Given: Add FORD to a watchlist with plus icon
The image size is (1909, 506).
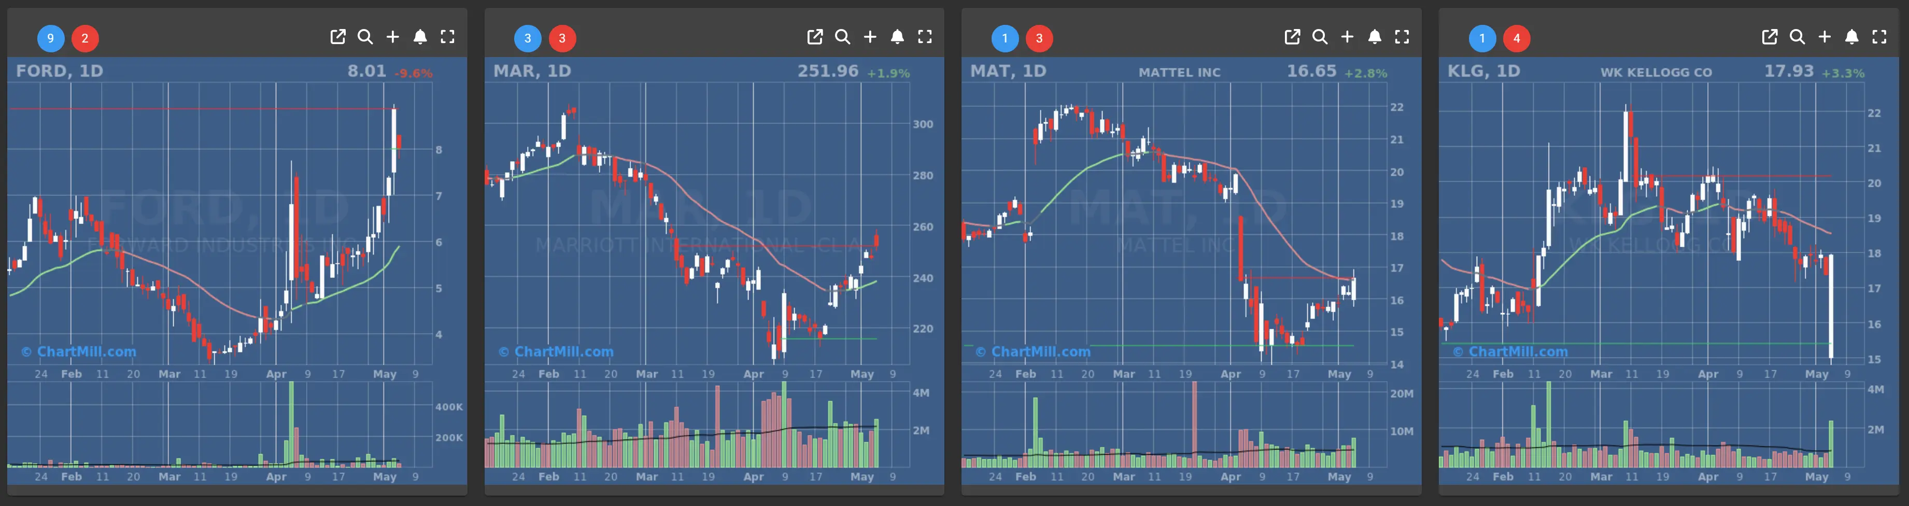Looking at the screenshot, I should [393, 36].
